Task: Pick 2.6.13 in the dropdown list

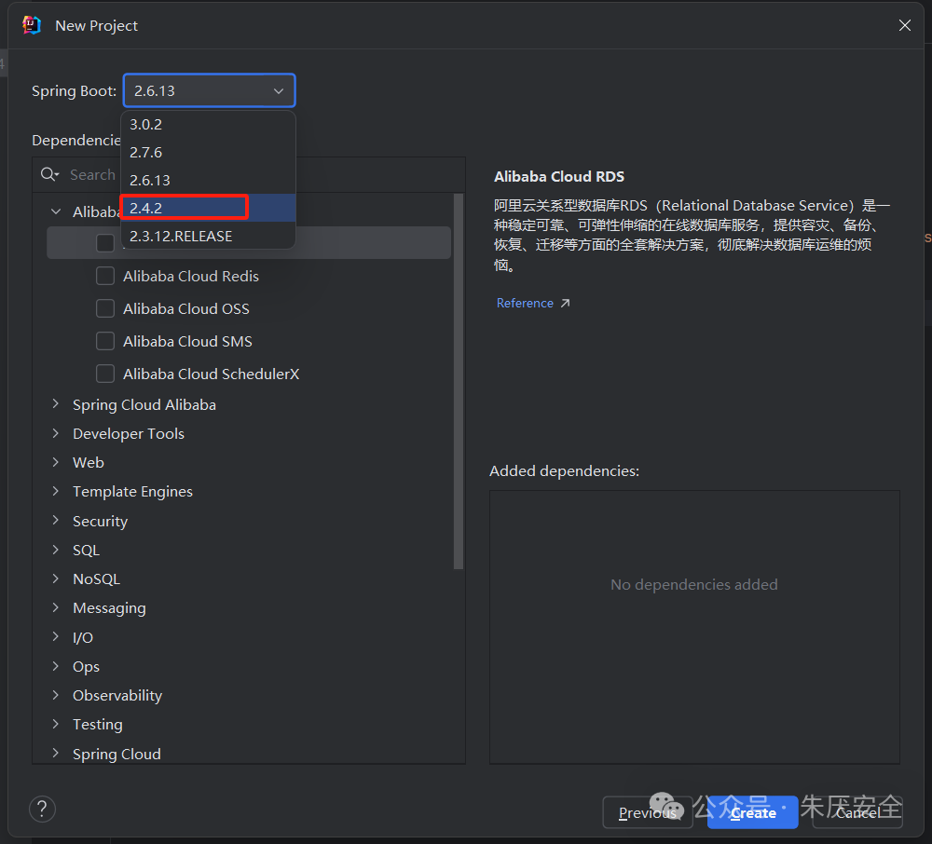Action: (x=208, y=180)
